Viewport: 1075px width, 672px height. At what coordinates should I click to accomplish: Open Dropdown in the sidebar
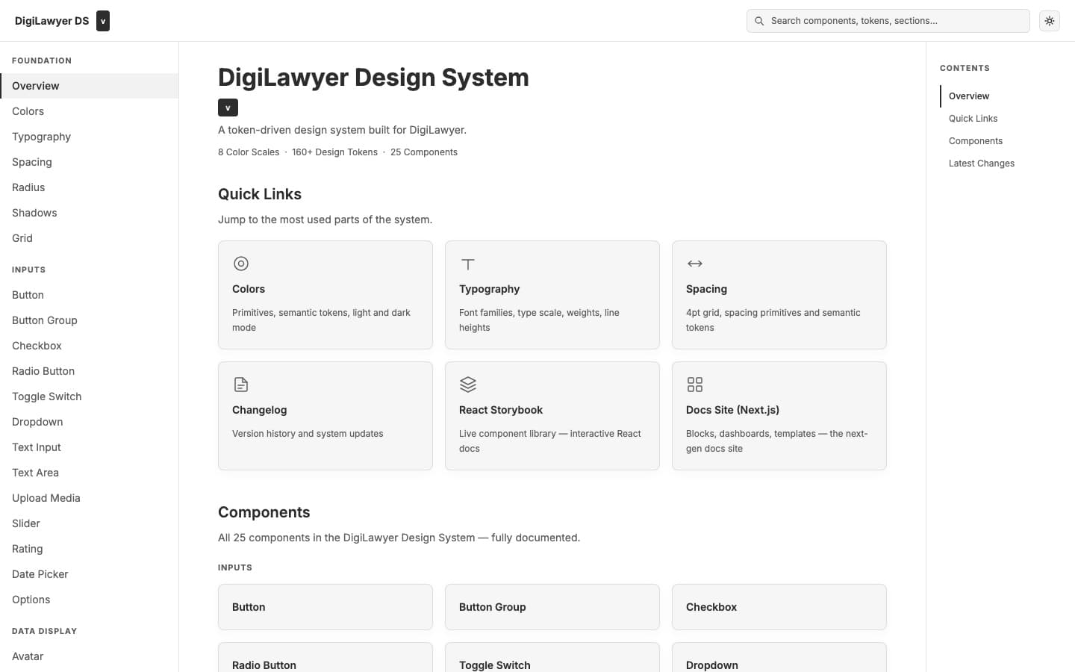[90, 422]
